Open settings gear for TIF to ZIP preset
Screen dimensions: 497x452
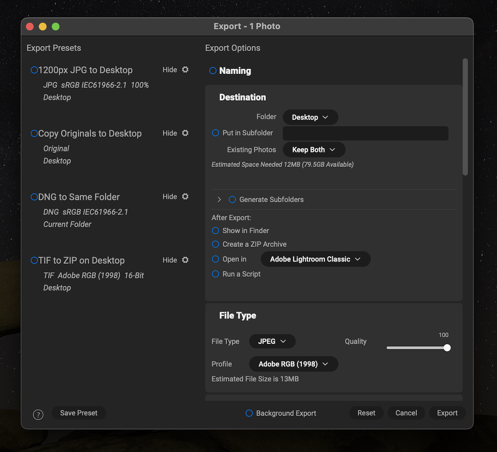(185, 260)
